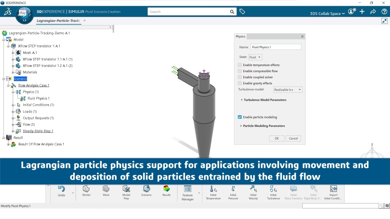This screenshot has width=390, height=219.
Task: Select the Physics (1) tree node
Action: (31, 92)
